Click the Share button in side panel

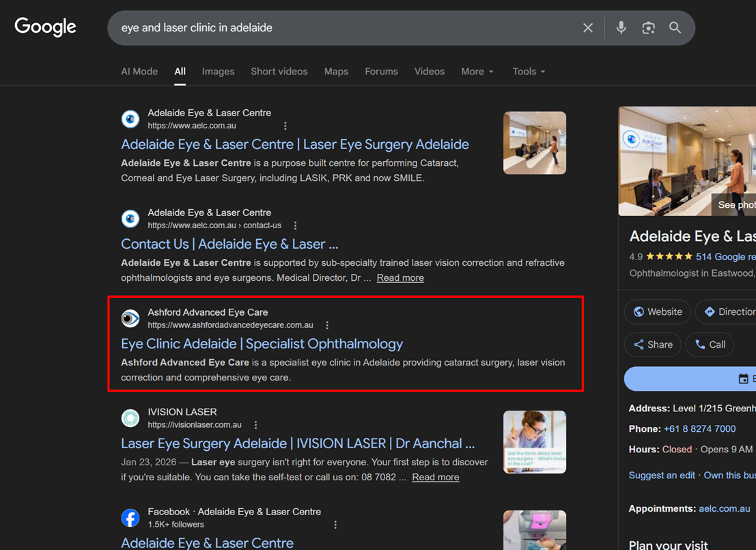click(653, 344)
